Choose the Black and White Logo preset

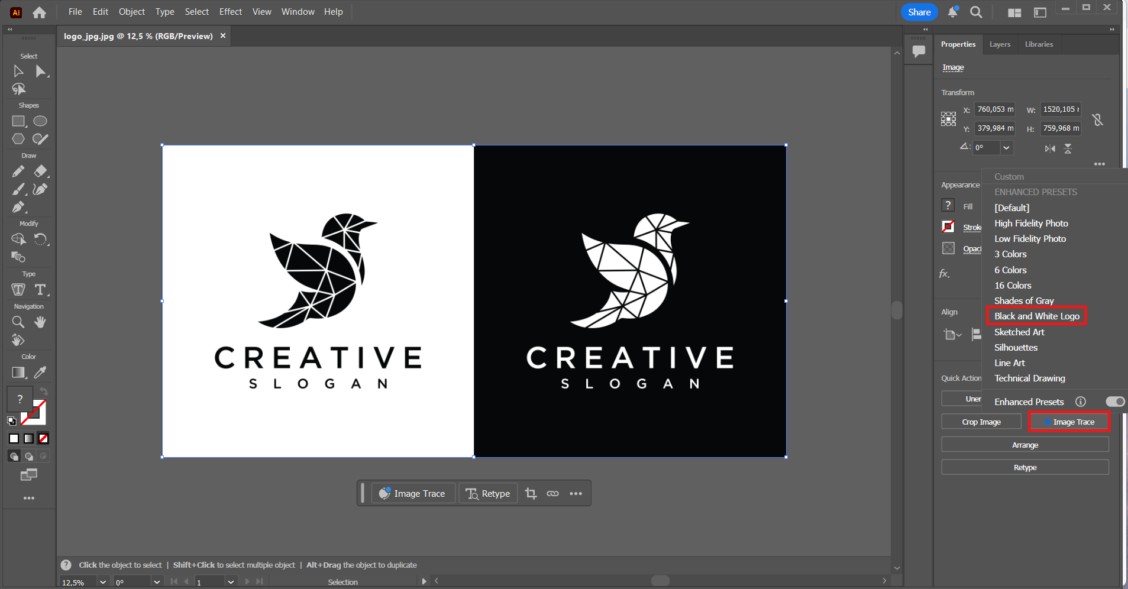1036,316
